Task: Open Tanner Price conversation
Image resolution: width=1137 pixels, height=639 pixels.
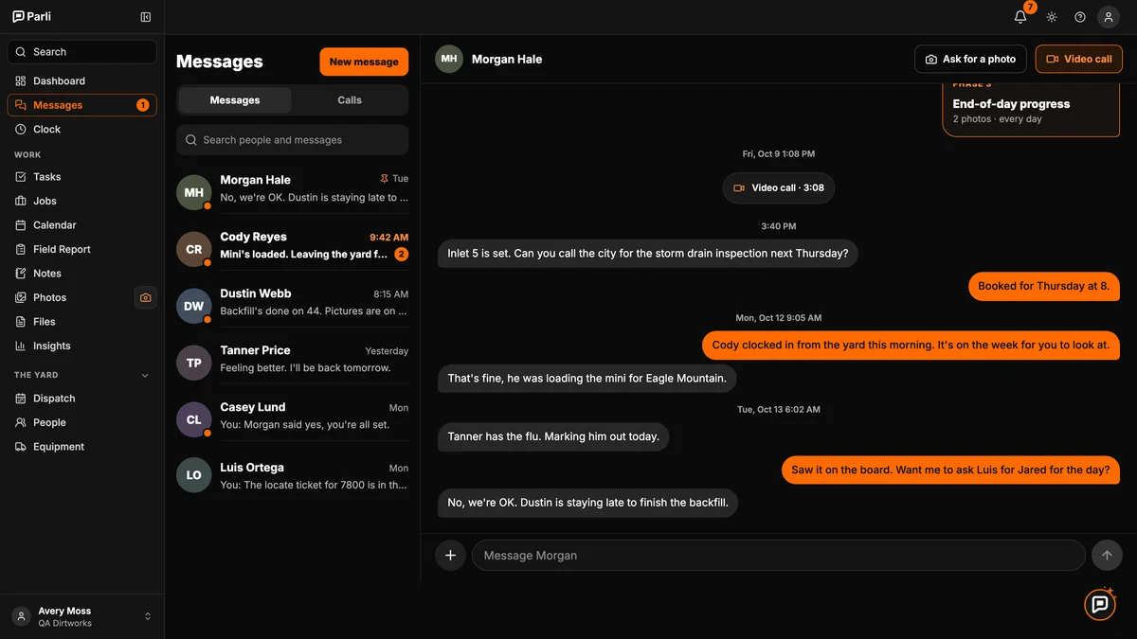Action: (x=293, y=363)
